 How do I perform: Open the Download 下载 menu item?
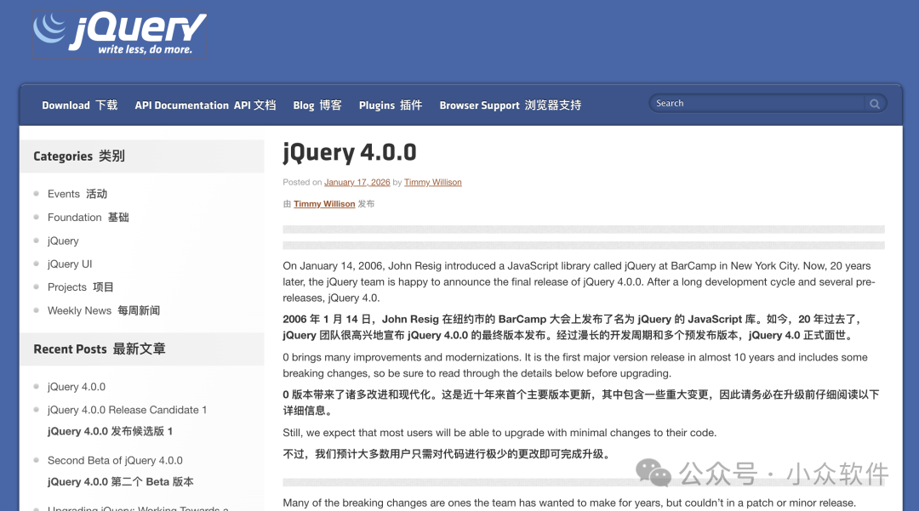pos(79,105)
